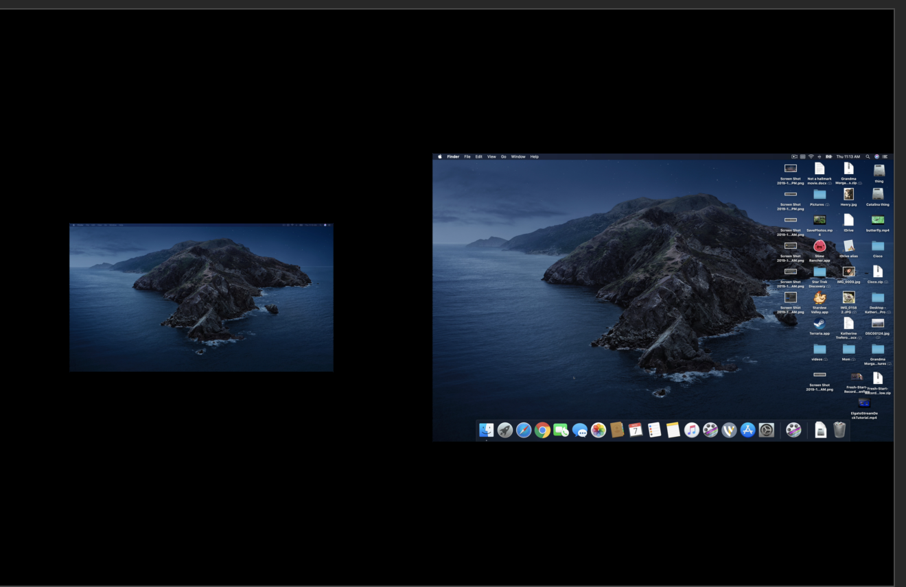Screen dimensions: 906x587
Task: Launch Photos app from the Dock
Action: click(x=599, y=430)
